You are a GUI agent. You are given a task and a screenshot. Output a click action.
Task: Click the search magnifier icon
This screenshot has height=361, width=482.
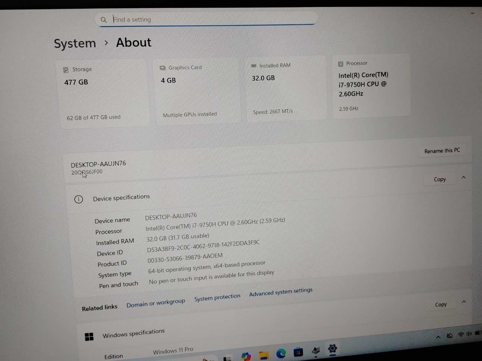pyautogui.click(x=104, y=20)
